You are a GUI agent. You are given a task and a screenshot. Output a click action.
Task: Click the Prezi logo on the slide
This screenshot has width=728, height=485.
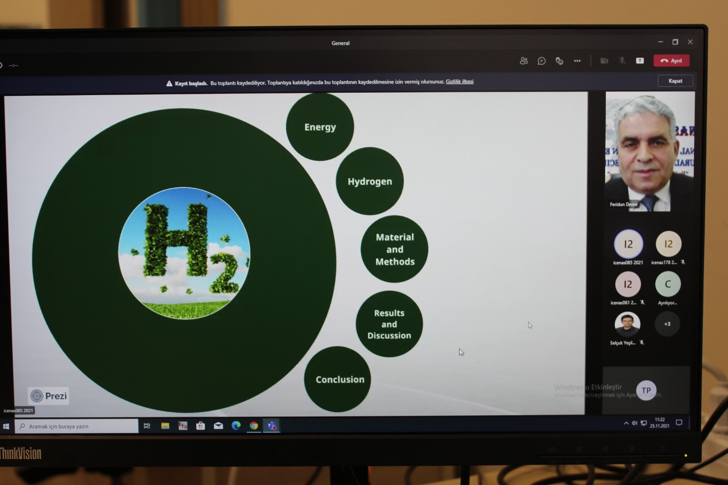pos(49,396)
